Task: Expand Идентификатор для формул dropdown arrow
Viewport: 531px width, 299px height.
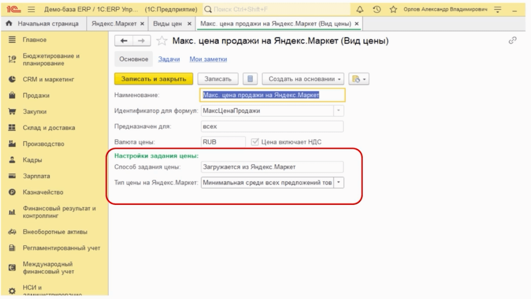Action: pos(339,111)
